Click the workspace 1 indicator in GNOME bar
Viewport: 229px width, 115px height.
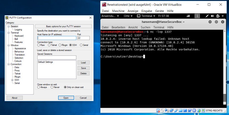pos(197,16)
